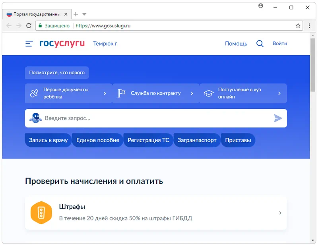Go forward with the browser forward arrow
This screenshot has height=245, width=318.
pos(19,25)
